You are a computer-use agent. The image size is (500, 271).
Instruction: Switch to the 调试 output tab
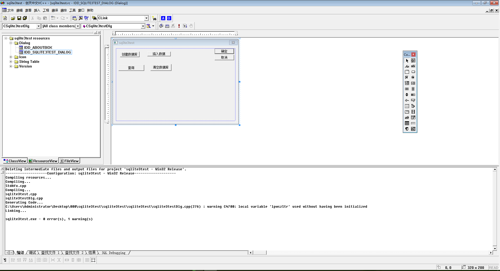coord(32,253)
